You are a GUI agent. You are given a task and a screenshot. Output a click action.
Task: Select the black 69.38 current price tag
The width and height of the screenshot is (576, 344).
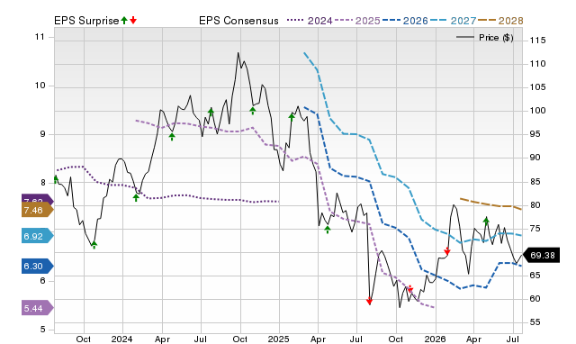point(541,255)
